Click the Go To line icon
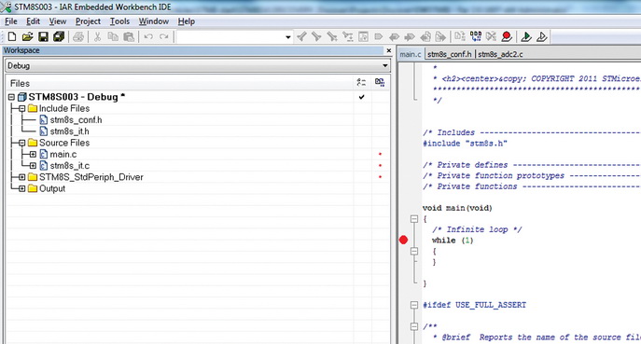 click(363, 36)
